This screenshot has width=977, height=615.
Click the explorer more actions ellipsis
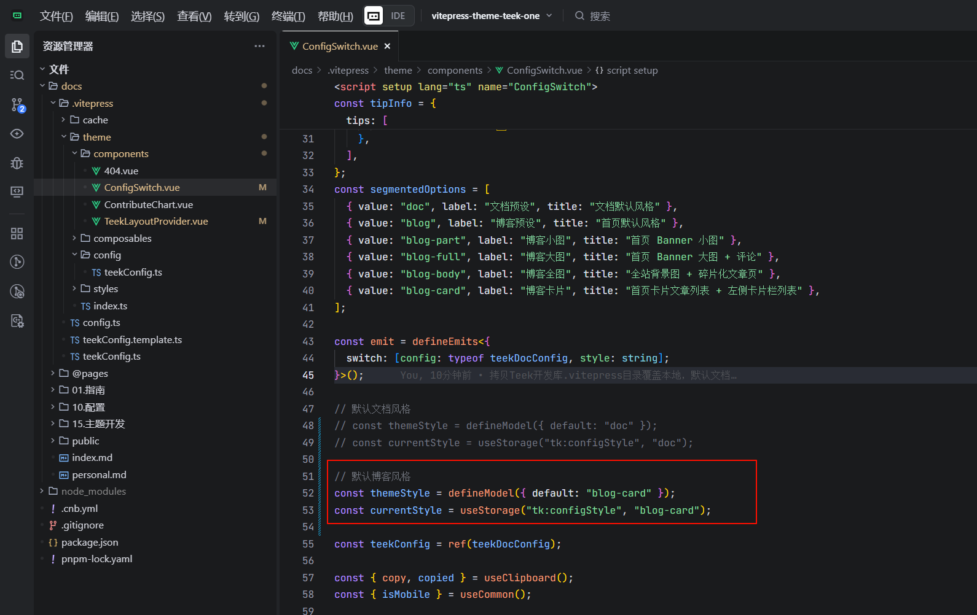(259, 46)
